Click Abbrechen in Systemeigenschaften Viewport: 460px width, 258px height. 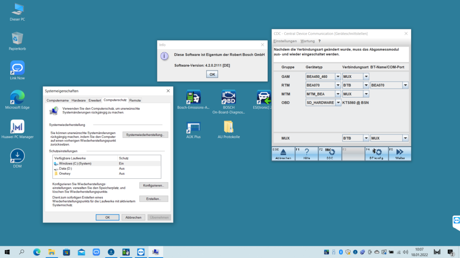click(133, 217)
